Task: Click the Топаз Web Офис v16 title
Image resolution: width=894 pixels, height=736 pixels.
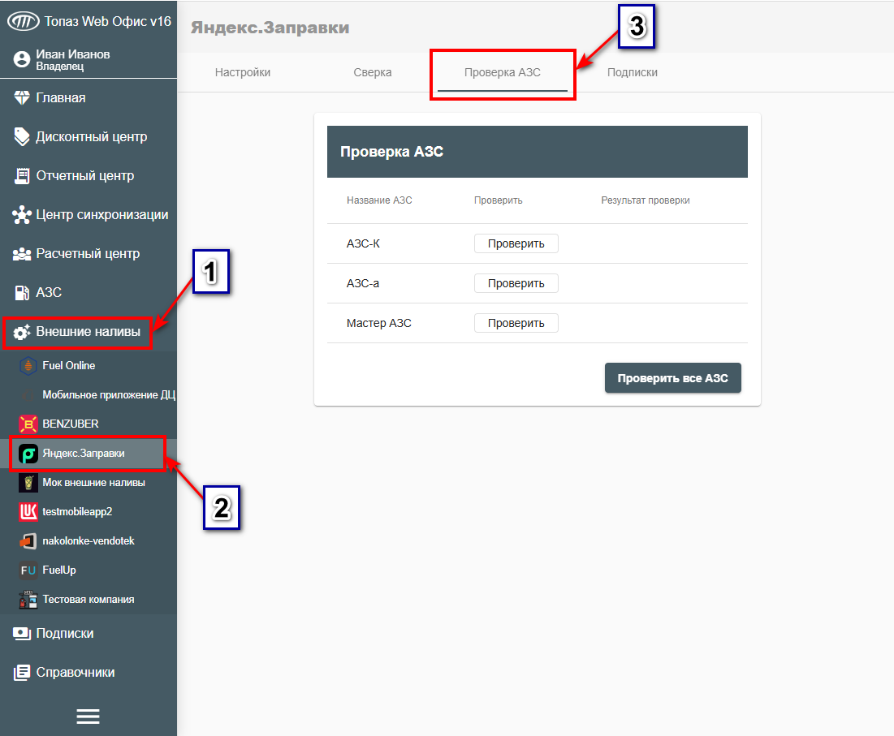Action: point(108,22)
